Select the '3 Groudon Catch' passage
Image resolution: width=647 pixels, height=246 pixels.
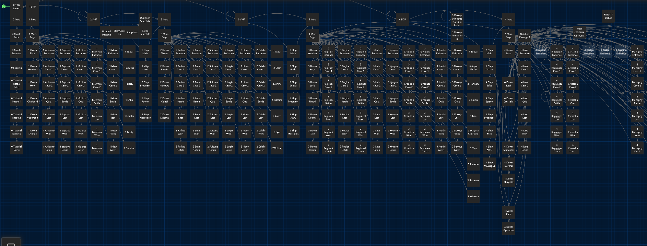click(409, 148)
